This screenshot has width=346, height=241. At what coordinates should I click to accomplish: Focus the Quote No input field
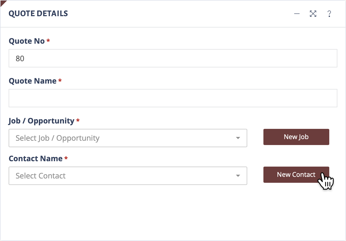point(173,58)
